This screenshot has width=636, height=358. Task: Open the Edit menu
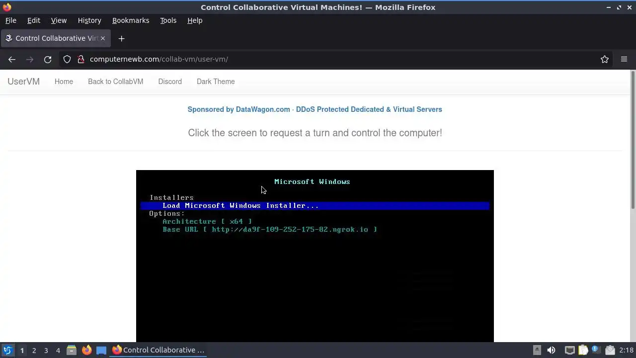click(x=34, y=20)
